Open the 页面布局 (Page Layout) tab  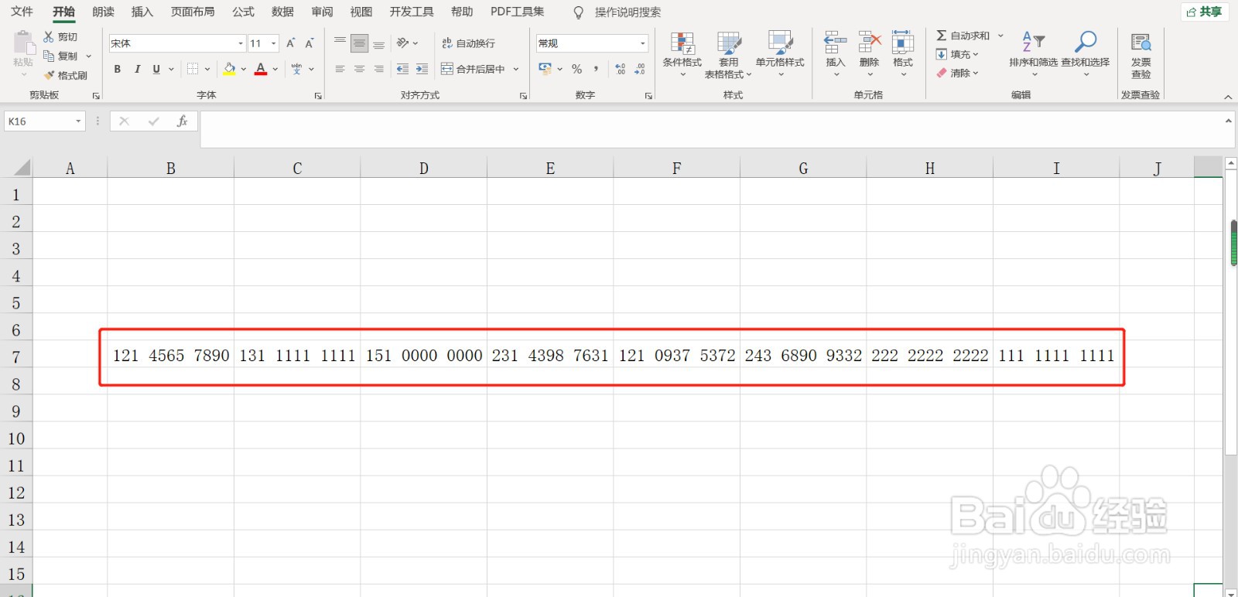[193, 12]
